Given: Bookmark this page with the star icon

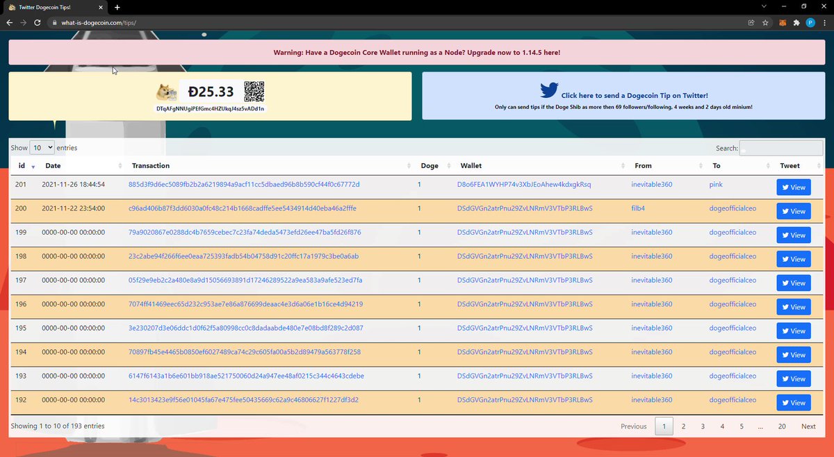Looking at the screenshot, I should 765,22.
